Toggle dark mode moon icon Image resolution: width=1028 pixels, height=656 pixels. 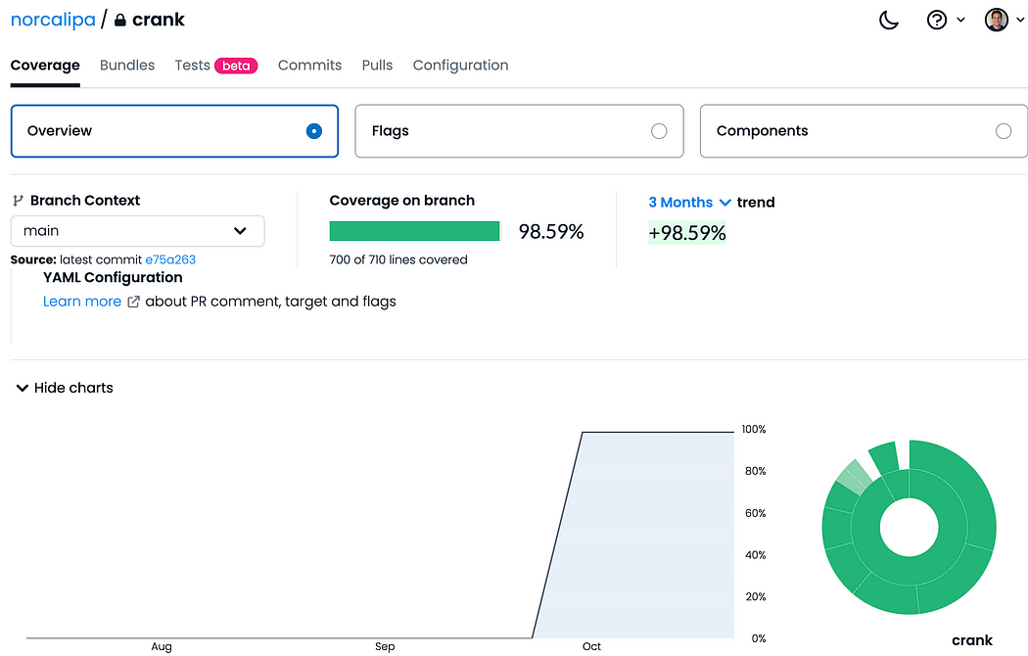[889, 20]
